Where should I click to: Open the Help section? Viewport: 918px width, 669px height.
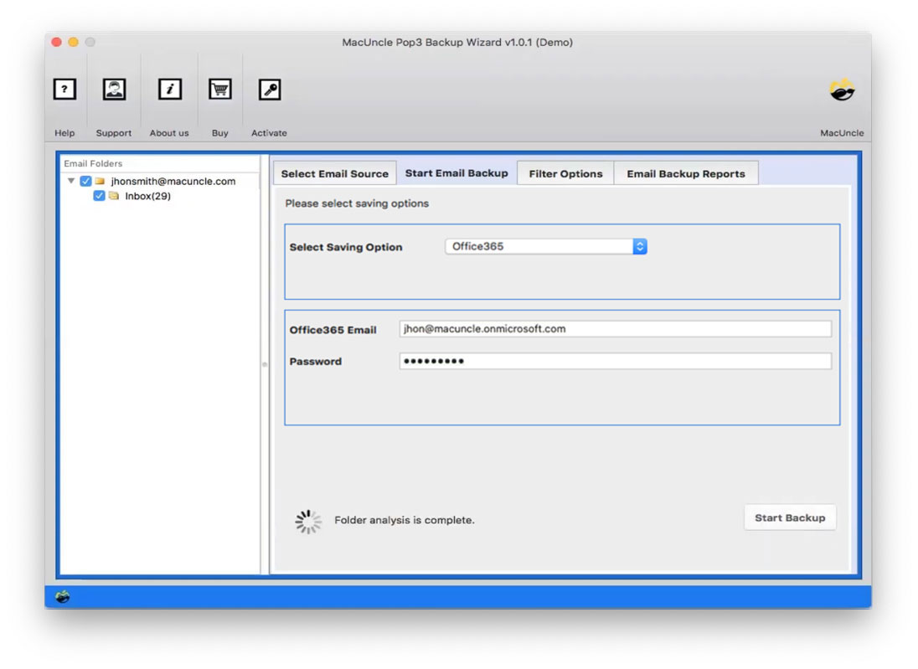(64, 89)
